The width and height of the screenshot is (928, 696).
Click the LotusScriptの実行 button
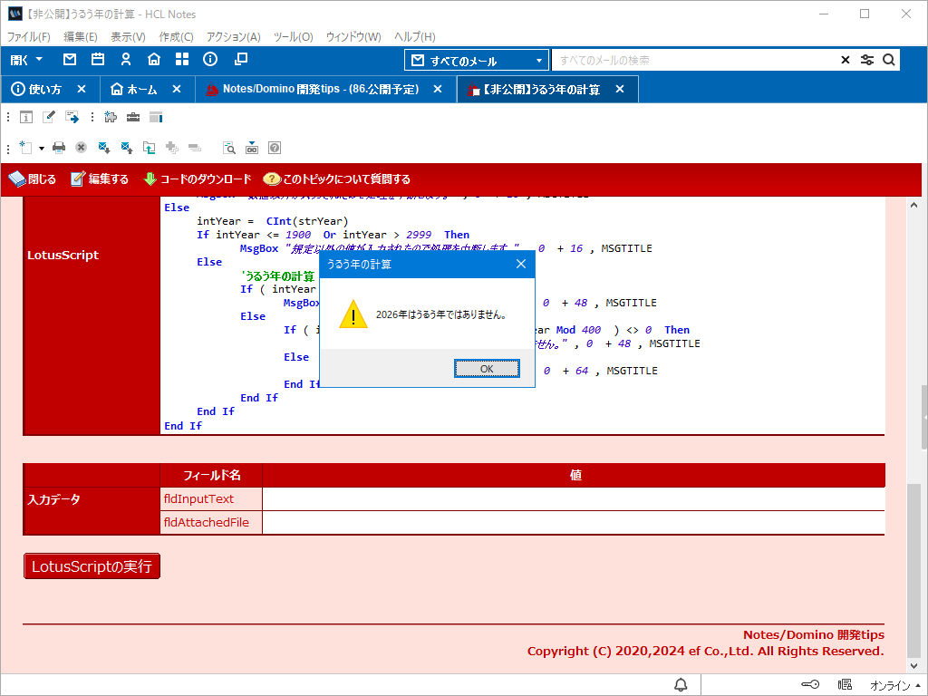pyautogui.click(x=92, y=566)
